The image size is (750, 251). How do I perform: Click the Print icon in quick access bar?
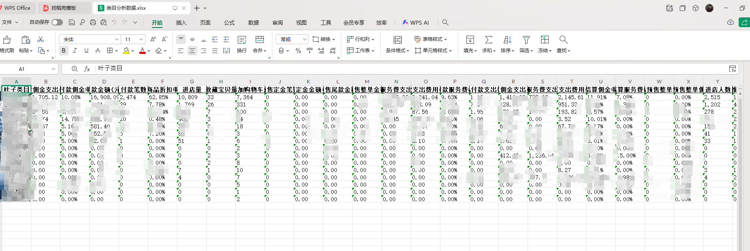[93, 23]
